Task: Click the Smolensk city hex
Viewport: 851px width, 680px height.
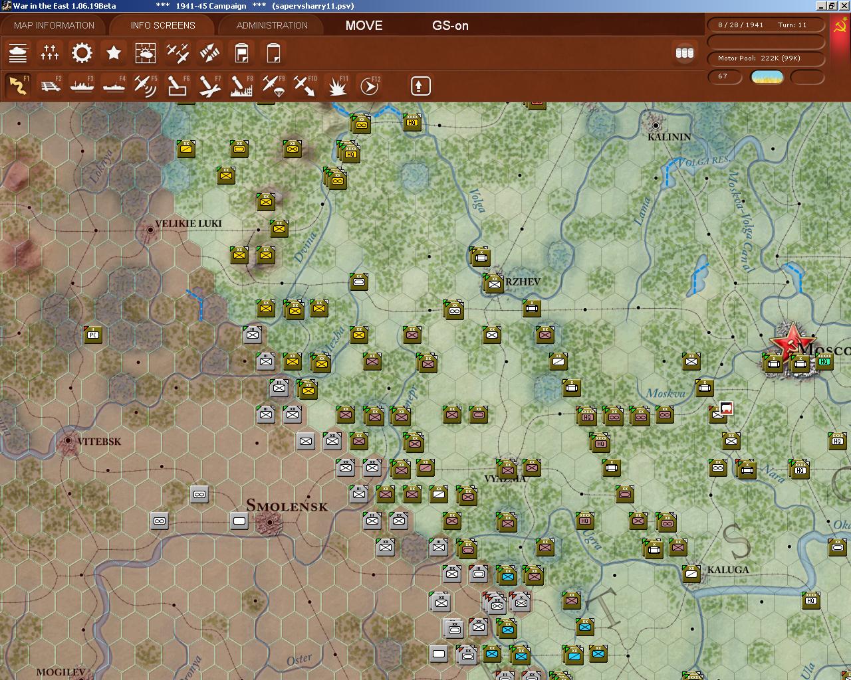Action: 269,523
